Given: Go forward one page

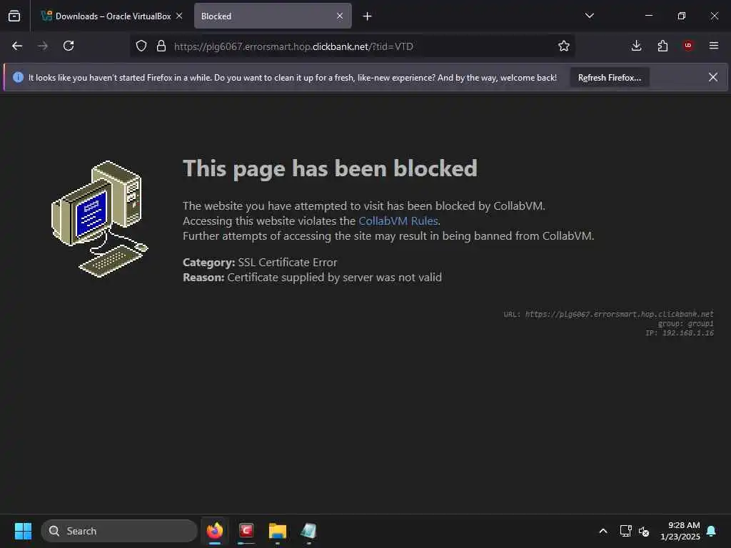Looking at the screenshot, I should [43, 46].
